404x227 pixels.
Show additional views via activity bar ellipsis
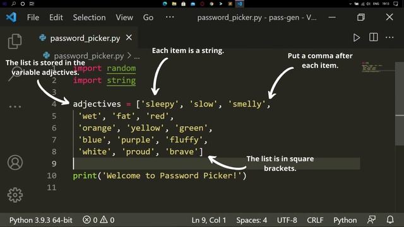(15, 107)
